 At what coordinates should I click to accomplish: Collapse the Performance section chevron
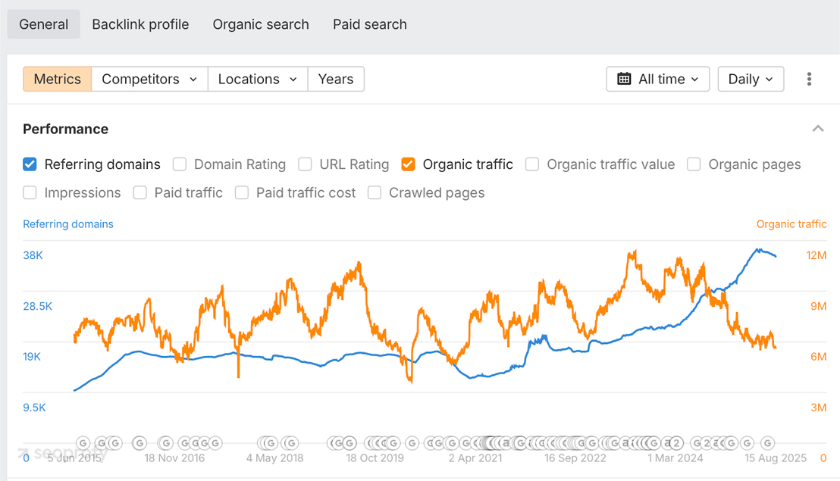point(818,129)
